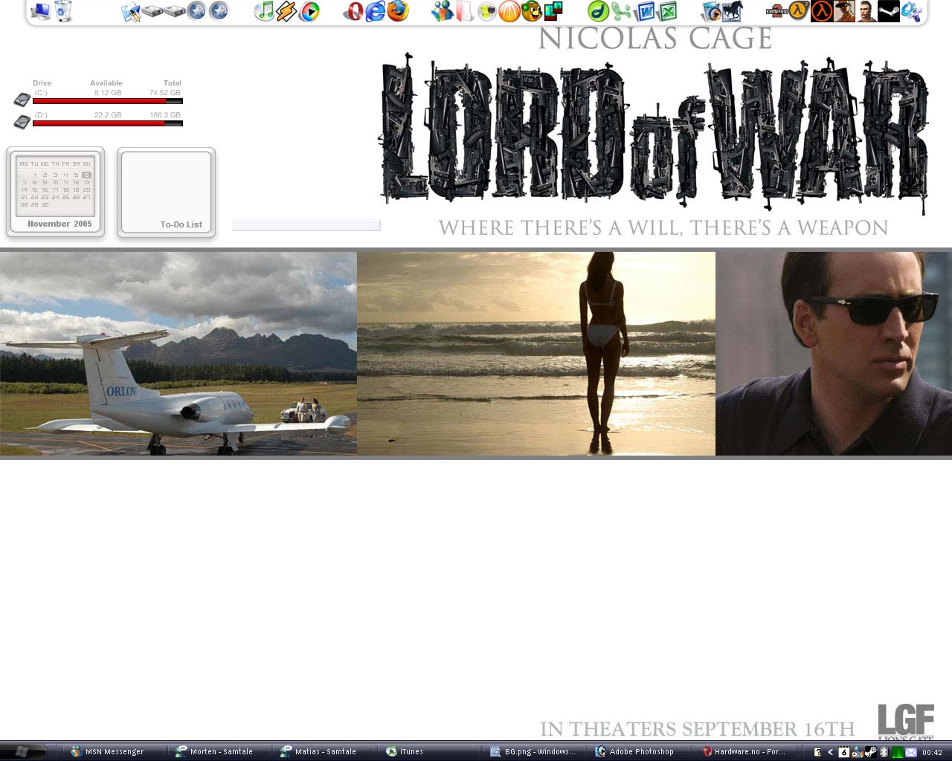Click the blue icon right of Steam

(911, 11)
